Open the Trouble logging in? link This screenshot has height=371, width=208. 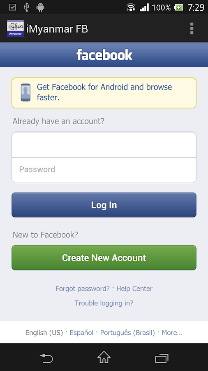pyautogui.click(x=104, y=303)
